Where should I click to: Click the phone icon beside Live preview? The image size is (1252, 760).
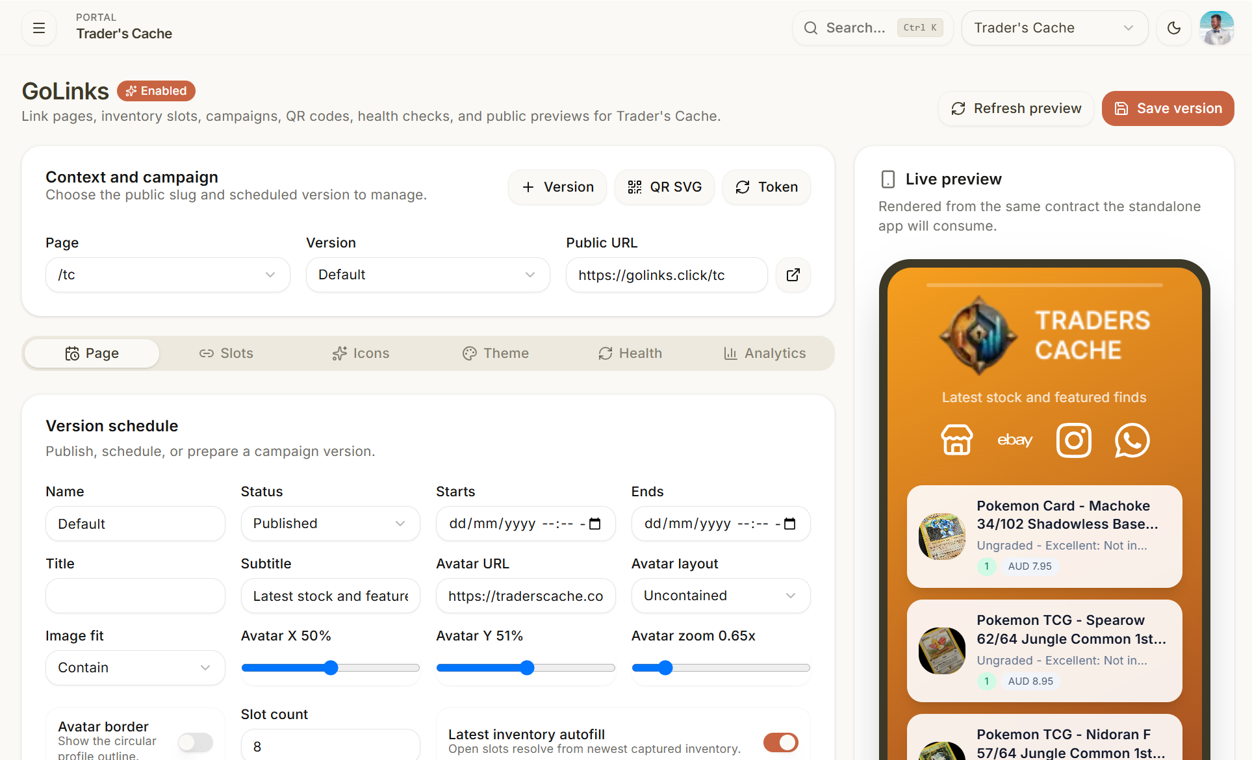pos(888,179)
